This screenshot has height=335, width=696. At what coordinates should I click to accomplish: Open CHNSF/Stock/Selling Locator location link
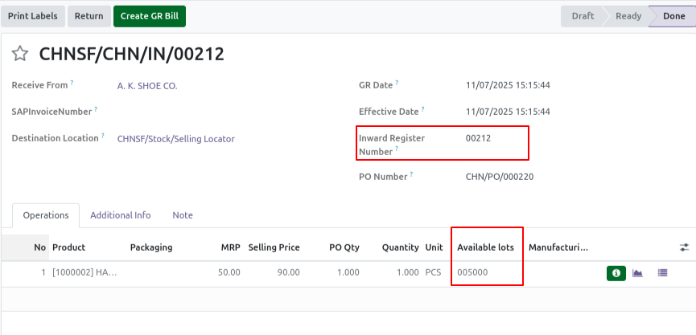point(175,139)
